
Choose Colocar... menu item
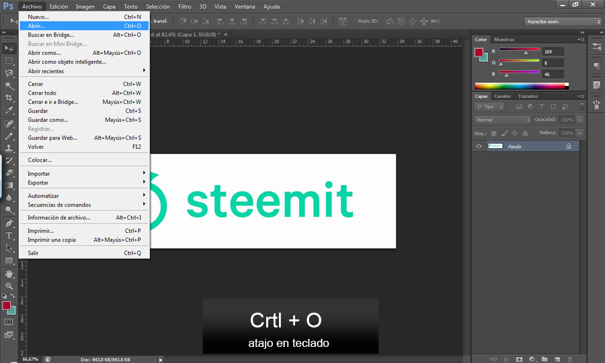85,160
